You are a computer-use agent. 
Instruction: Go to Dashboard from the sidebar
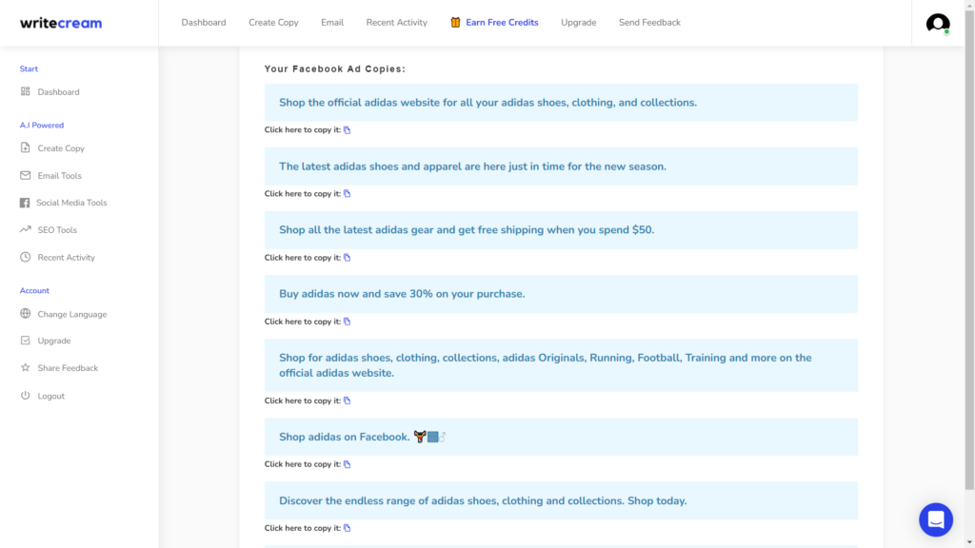[58, 92]
